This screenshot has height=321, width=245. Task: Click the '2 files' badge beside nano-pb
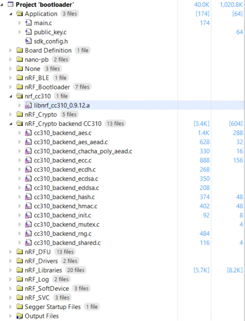click(61, 59)
